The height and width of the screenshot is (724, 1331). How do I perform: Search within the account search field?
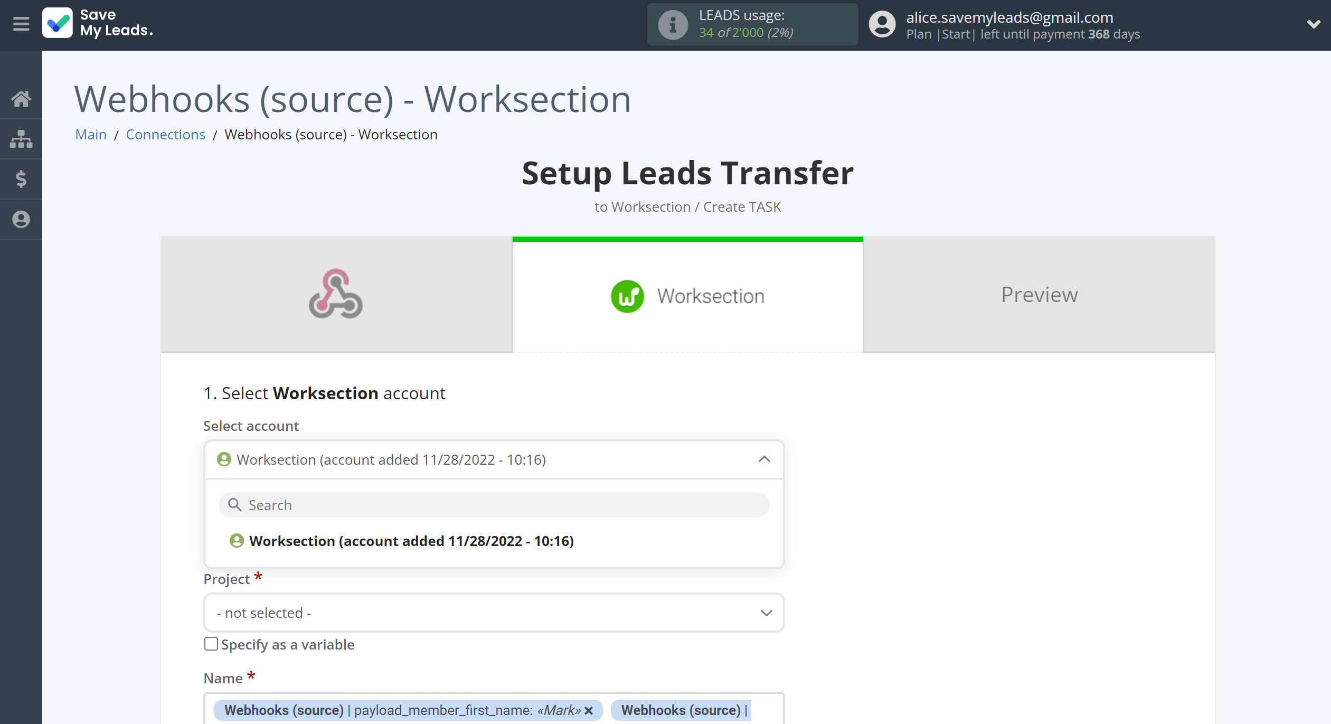[x=493, y=505]
